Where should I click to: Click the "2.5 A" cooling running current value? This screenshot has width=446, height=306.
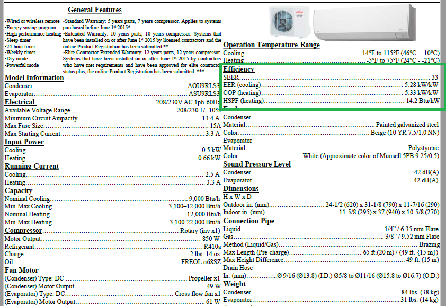212,174
